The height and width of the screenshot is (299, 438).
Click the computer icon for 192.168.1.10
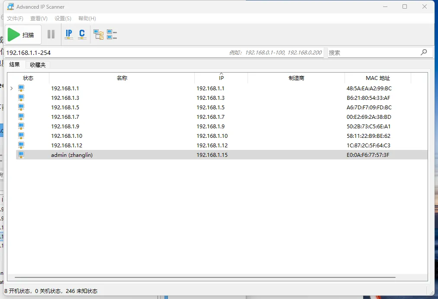tap(21, 136)
